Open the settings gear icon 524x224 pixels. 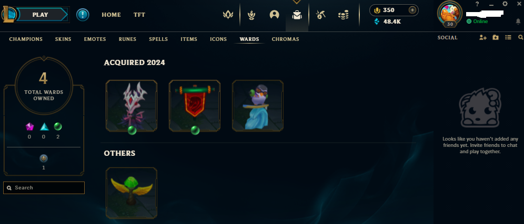pos(505,4)
